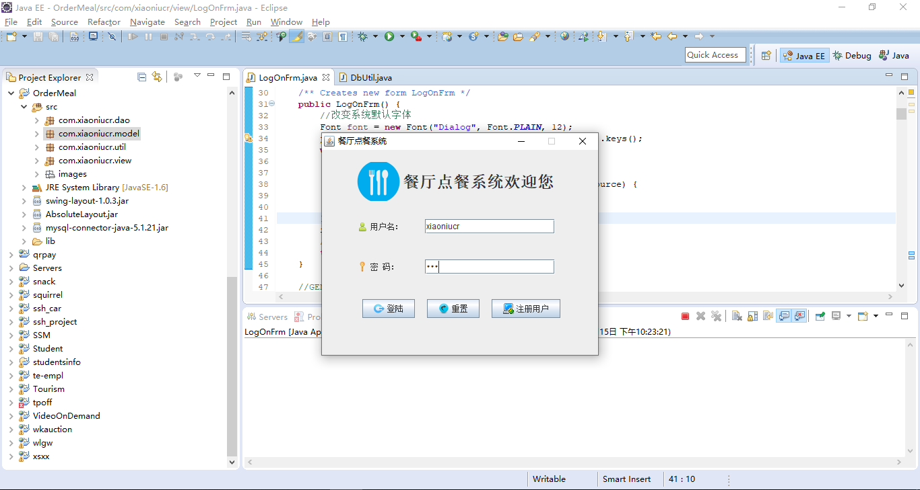Viewport: 920px width, 490px height.
Task: Open the Project menu
Action: coord(224,22)
